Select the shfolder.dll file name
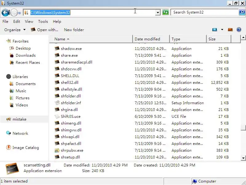The height and width of the screenshot is (185, 246). [71, 96]
